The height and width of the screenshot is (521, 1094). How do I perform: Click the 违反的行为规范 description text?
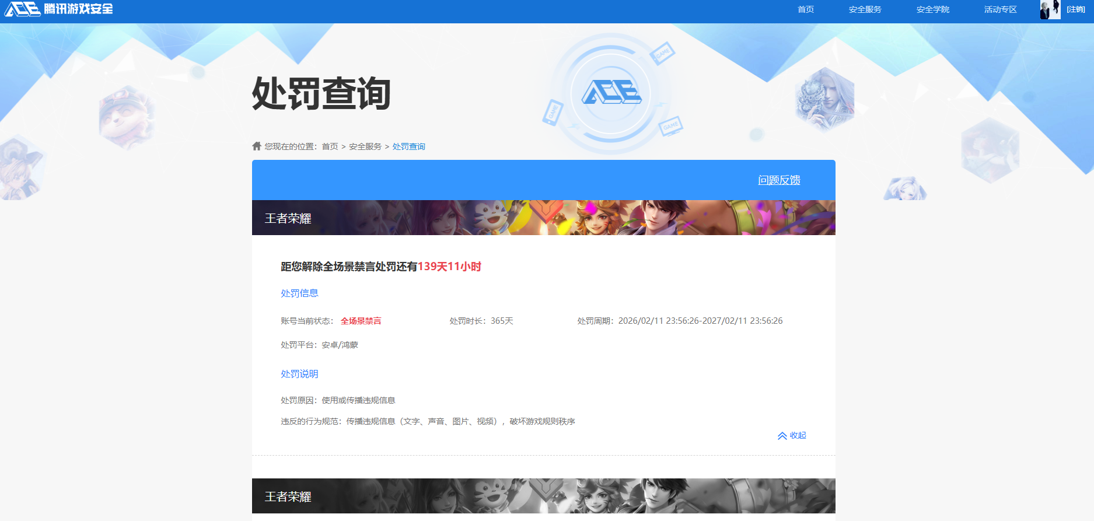[x=428, y=421]
